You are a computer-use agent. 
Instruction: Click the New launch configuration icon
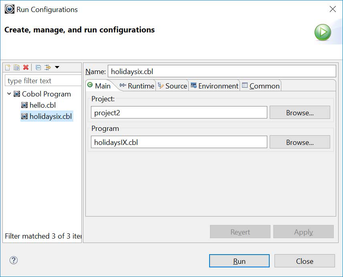[8, 67]
